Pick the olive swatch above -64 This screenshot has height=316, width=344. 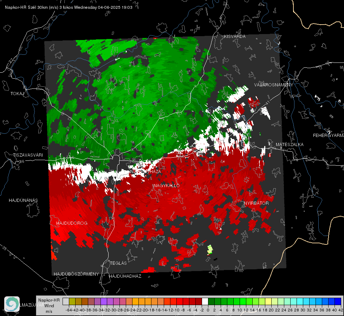pos(72,302)
